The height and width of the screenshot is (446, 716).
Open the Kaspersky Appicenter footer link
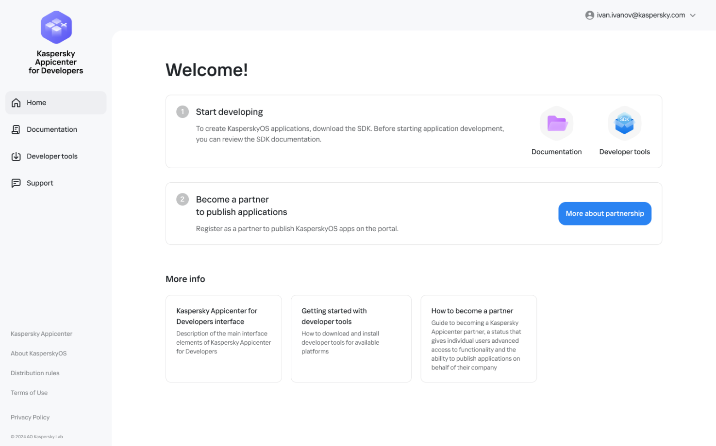[41, 334]
